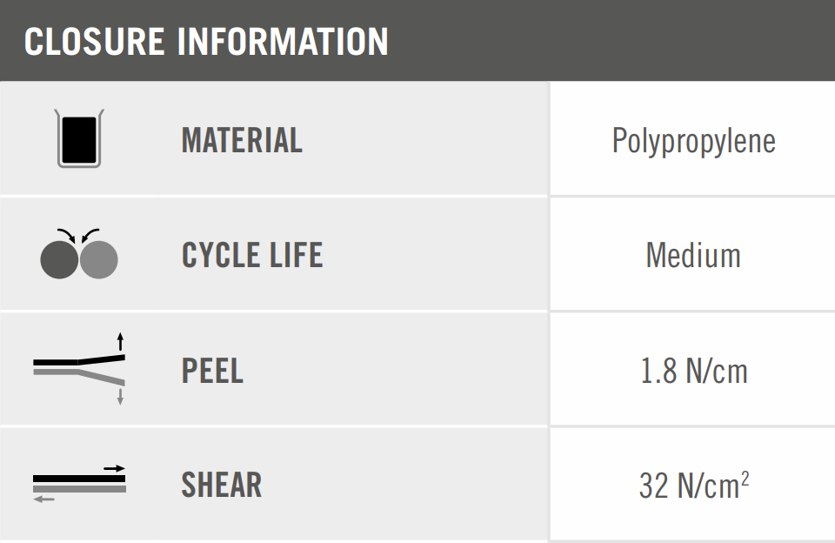Select the 1.8 N/cm peel value
835x543 pixels.
(x=693, y=371)
